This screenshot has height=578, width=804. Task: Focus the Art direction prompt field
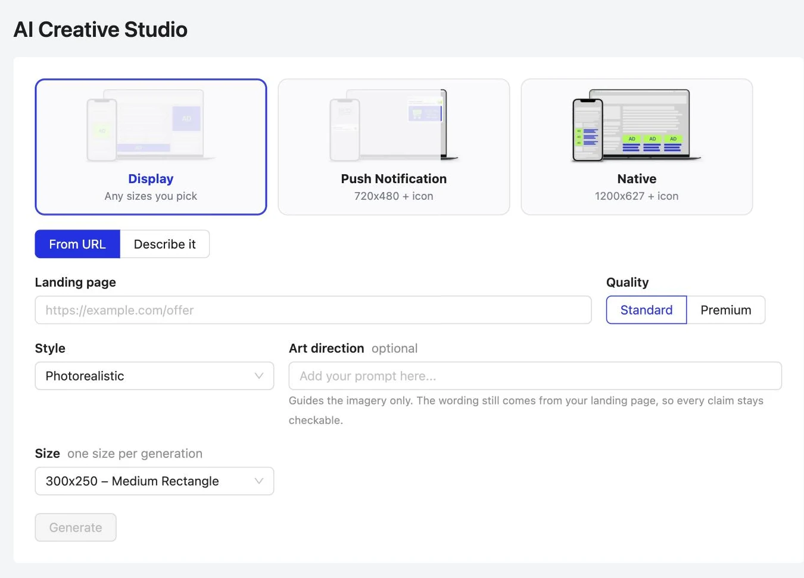pos(535,376)
